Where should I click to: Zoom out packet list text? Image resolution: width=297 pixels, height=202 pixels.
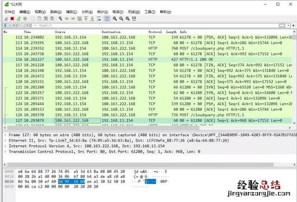[121, 19]
